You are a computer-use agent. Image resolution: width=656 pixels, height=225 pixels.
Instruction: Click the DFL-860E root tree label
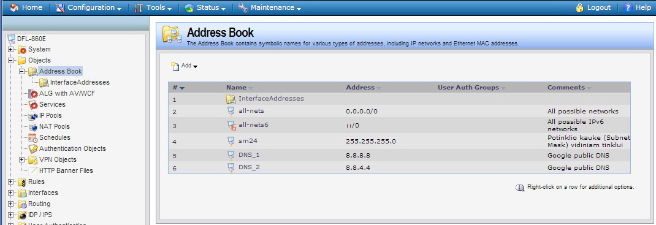pyautogui.click(x=32, y=39)
